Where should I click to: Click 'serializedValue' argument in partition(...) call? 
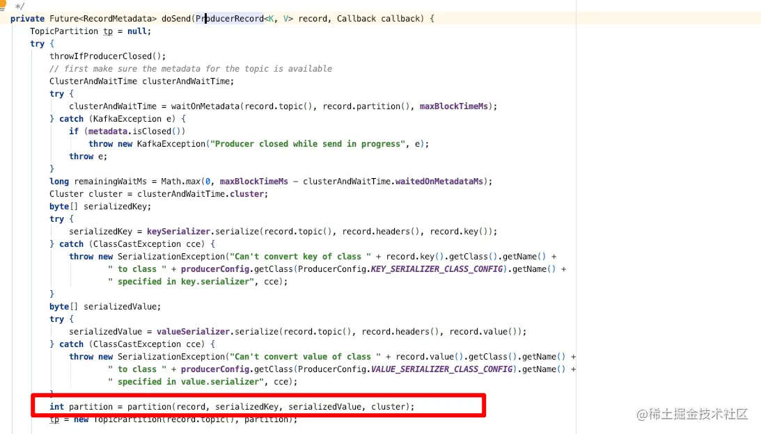click(324, 407)
